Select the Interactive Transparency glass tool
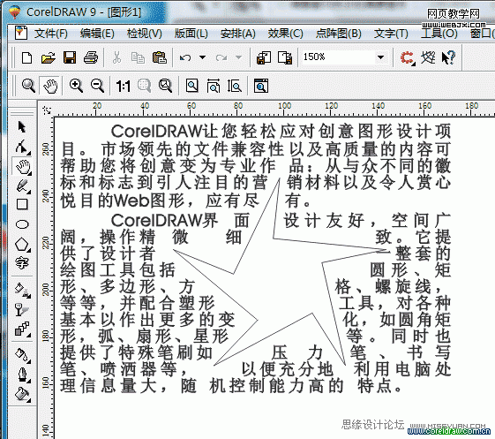Viewport: 495px width, 439px height. (x=21, y=310)
